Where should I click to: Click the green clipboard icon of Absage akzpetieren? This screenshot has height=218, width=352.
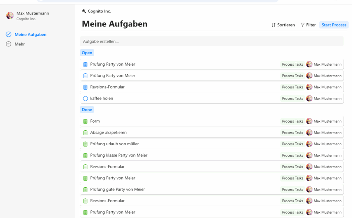click(86, 133)
